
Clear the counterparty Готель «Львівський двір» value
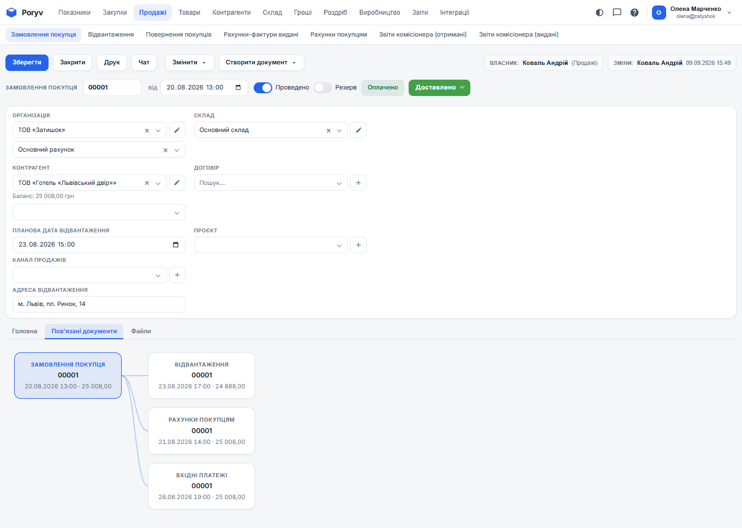147,183
